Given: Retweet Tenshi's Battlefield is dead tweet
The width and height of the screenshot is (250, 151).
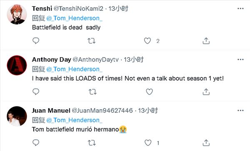Looking at the screenshot, I should (x=92, y=41).
